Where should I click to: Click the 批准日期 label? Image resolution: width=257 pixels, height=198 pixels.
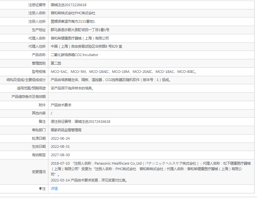tap(39, 138)
